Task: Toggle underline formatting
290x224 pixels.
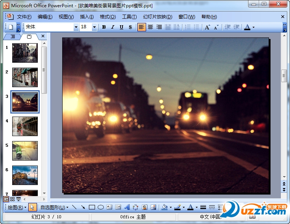Action: click(x=121, y=27)
